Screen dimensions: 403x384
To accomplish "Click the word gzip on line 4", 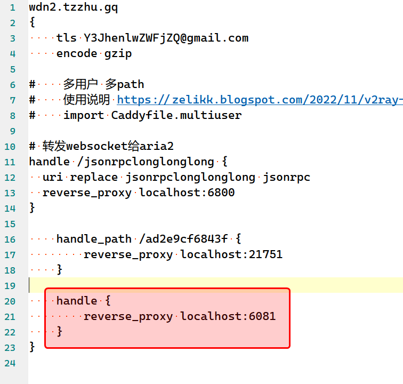I will click(118, 53).
